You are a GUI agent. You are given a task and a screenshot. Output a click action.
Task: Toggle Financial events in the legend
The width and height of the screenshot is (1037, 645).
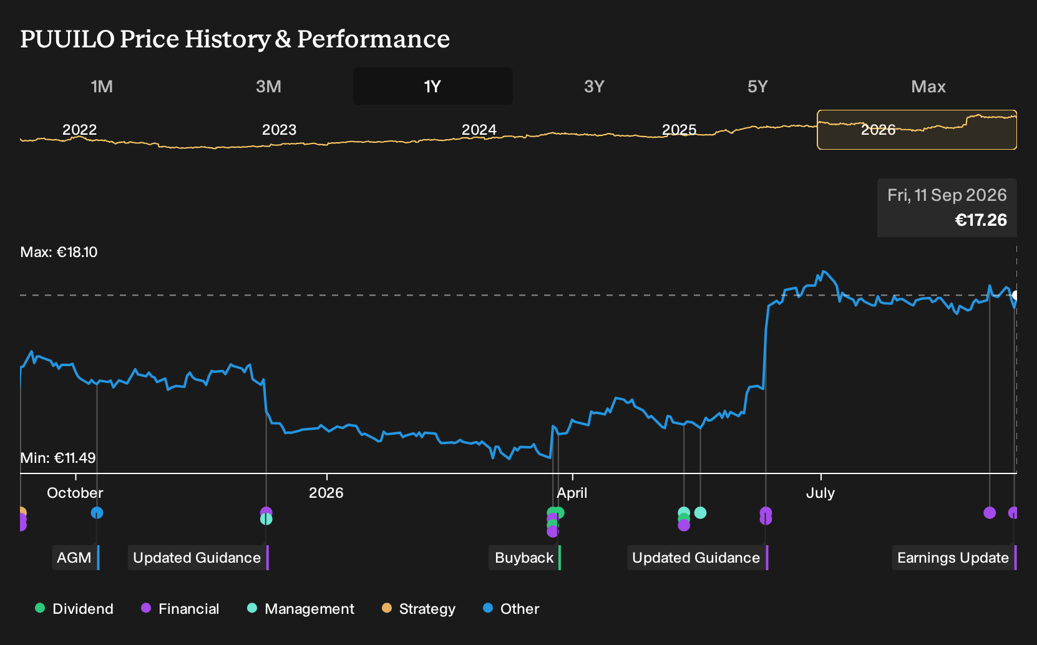[x=180, y=609]
